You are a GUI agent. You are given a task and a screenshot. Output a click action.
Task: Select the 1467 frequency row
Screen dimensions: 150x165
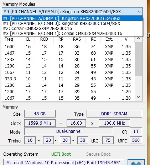pos(68,53)
